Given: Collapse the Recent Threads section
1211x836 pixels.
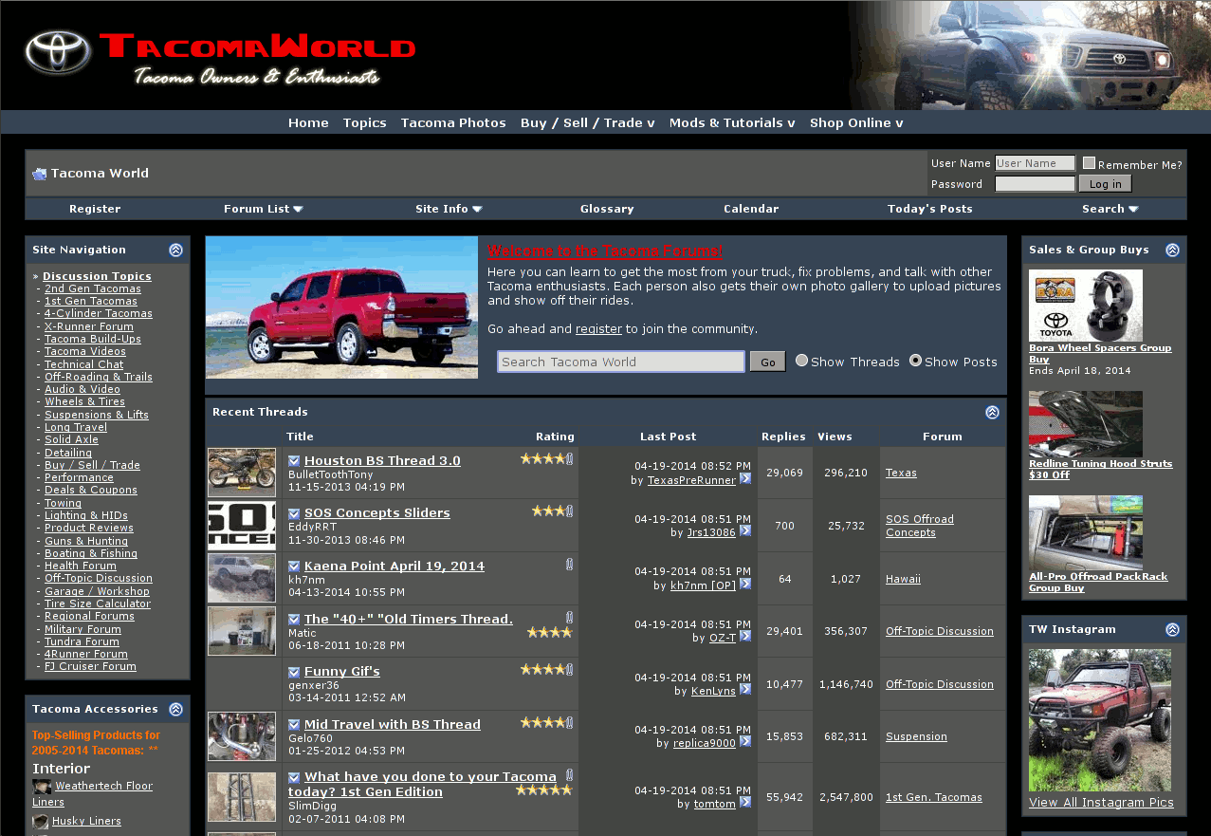Looking at the screenshot, I should click(x=992, y=412).
